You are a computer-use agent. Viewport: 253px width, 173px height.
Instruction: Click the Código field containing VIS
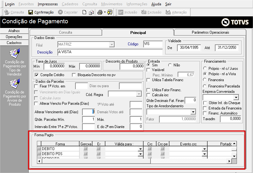pos(153,44)
